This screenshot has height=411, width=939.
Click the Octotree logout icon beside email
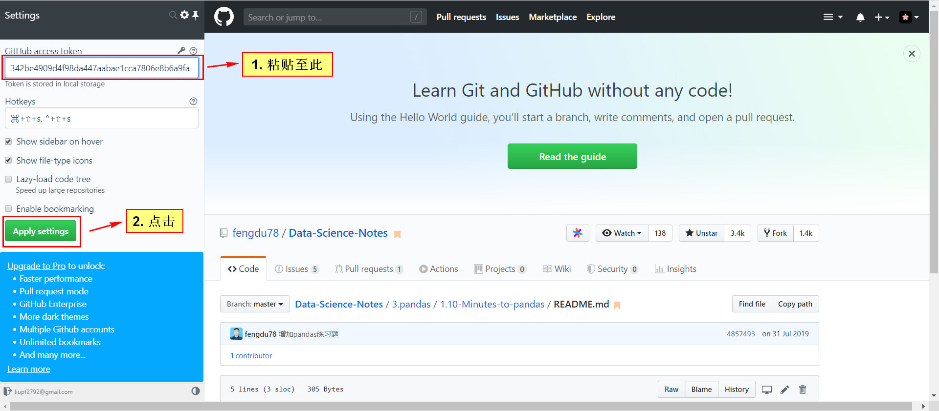point(7,391)
